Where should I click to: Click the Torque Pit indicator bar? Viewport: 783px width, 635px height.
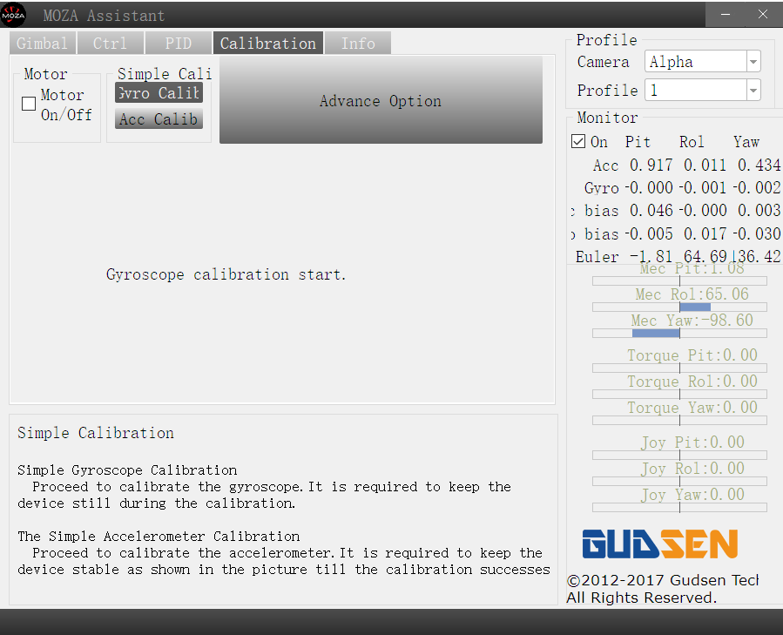pos(679,368)
